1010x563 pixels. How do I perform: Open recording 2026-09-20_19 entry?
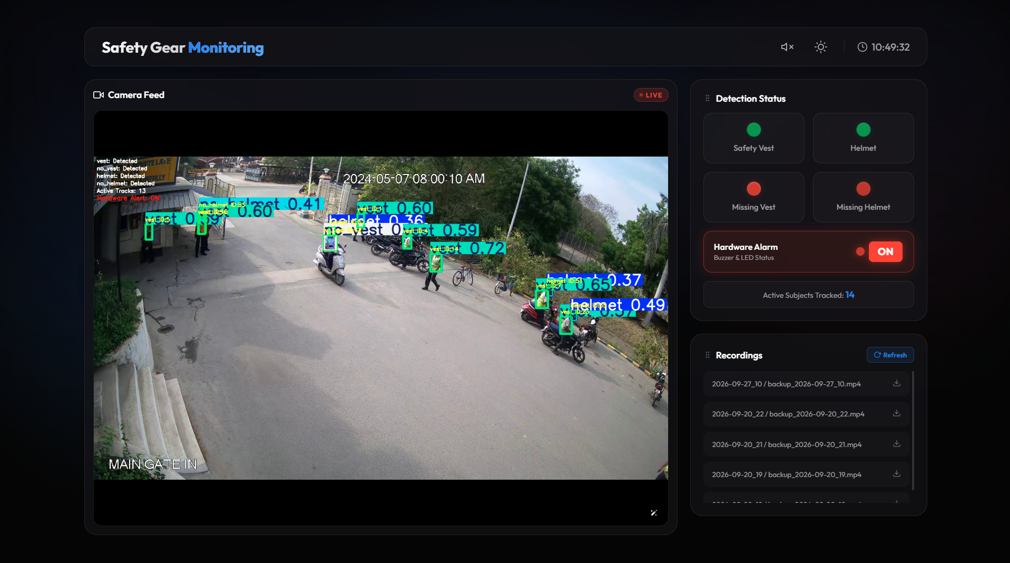[806, 474]
